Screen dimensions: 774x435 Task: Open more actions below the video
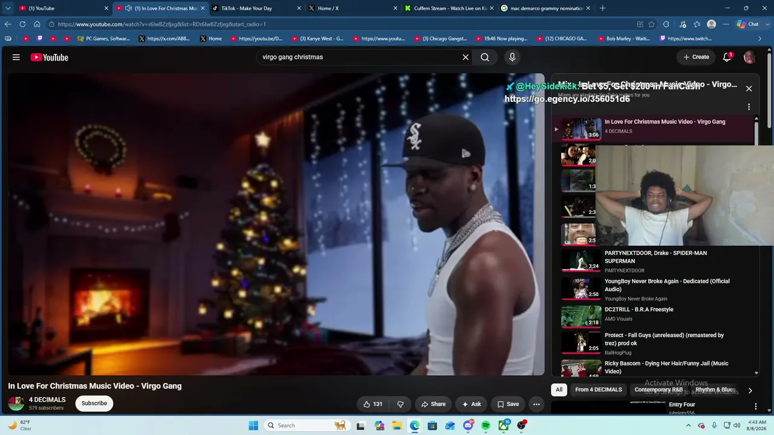point(536,404)
